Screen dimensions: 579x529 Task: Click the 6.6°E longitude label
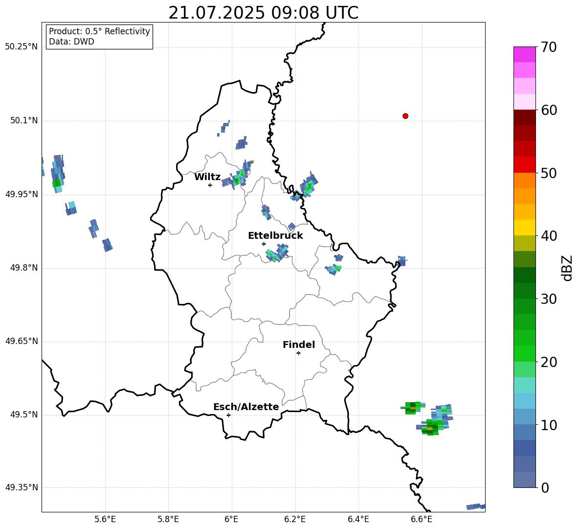click(x=422, y=520)
